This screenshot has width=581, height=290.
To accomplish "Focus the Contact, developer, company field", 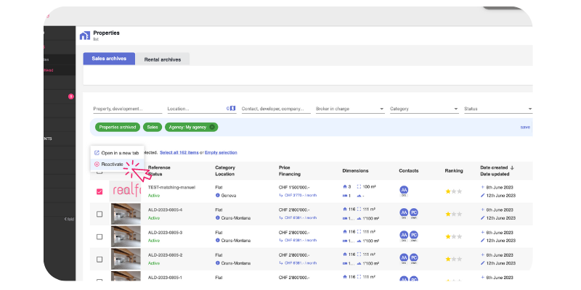I will (276, 109).
